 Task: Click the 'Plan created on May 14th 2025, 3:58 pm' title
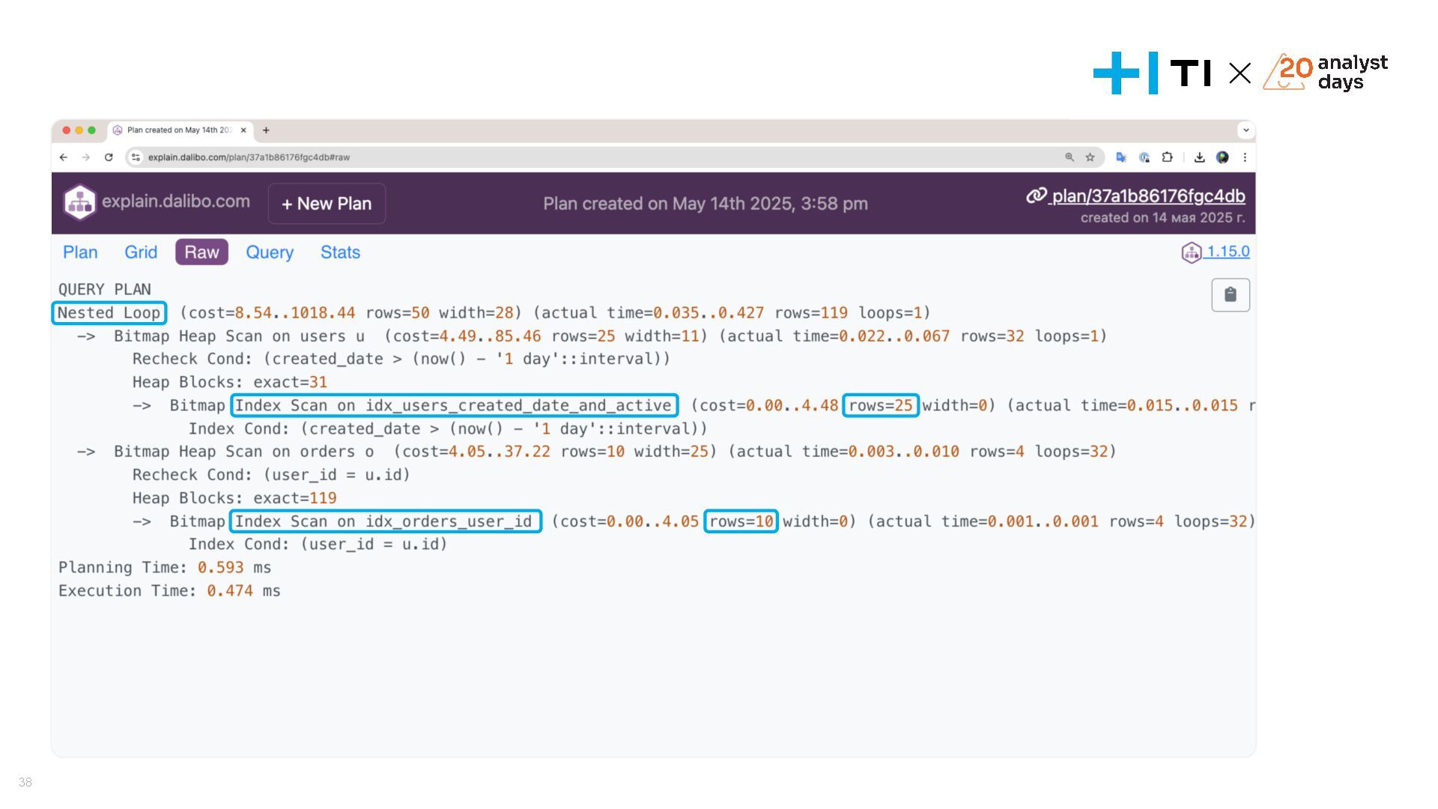706,204
